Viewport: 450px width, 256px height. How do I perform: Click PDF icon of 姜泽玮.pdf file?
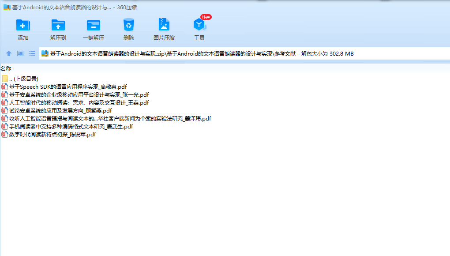4,119
